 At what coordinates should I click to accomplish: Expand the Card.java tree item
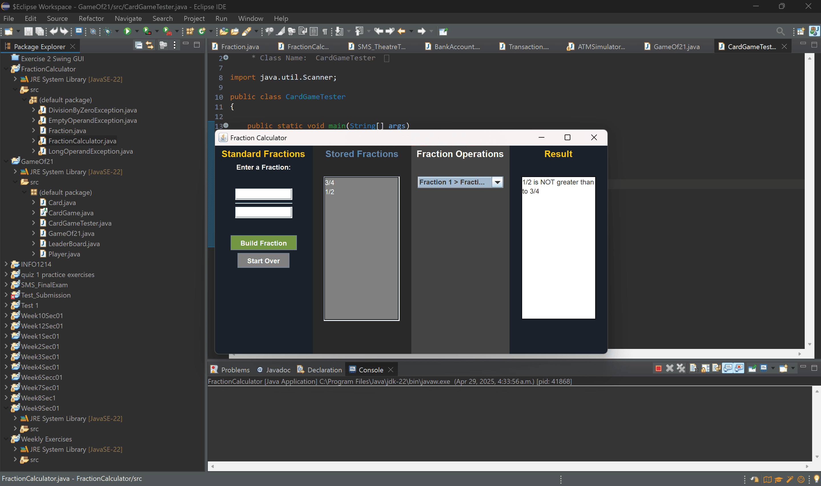[34, 202]
